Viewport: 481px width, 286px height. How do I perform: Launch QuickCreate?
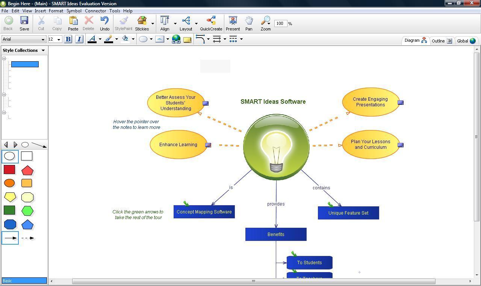click(x=211, y=23)
